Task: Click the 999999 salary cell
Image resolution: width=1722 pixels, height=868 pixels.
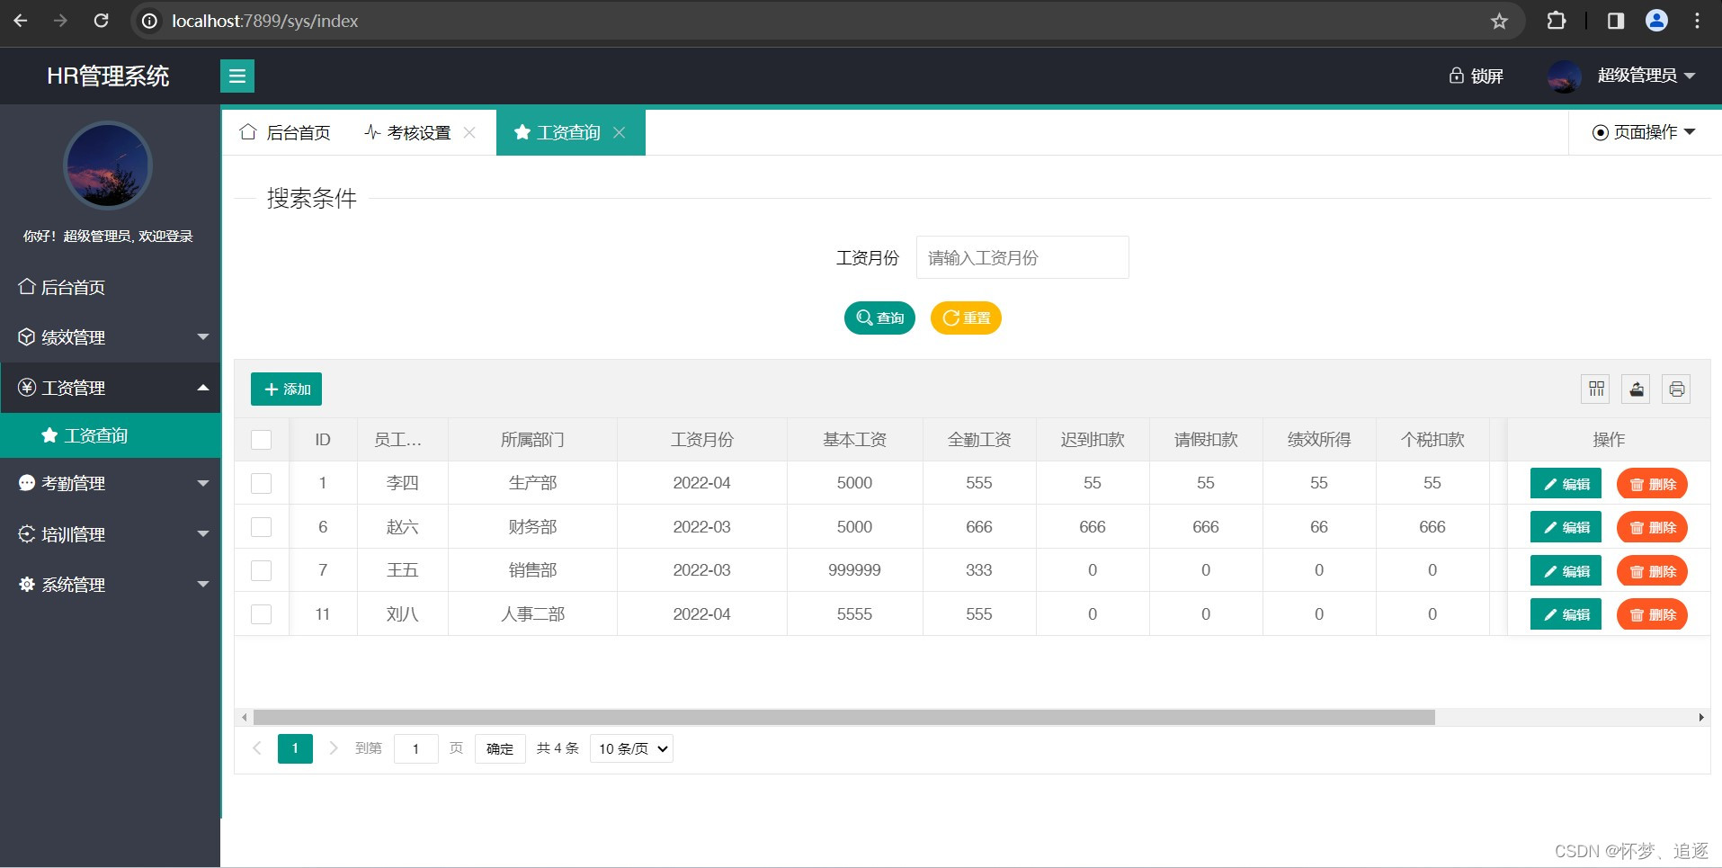Action: (854, 570)
